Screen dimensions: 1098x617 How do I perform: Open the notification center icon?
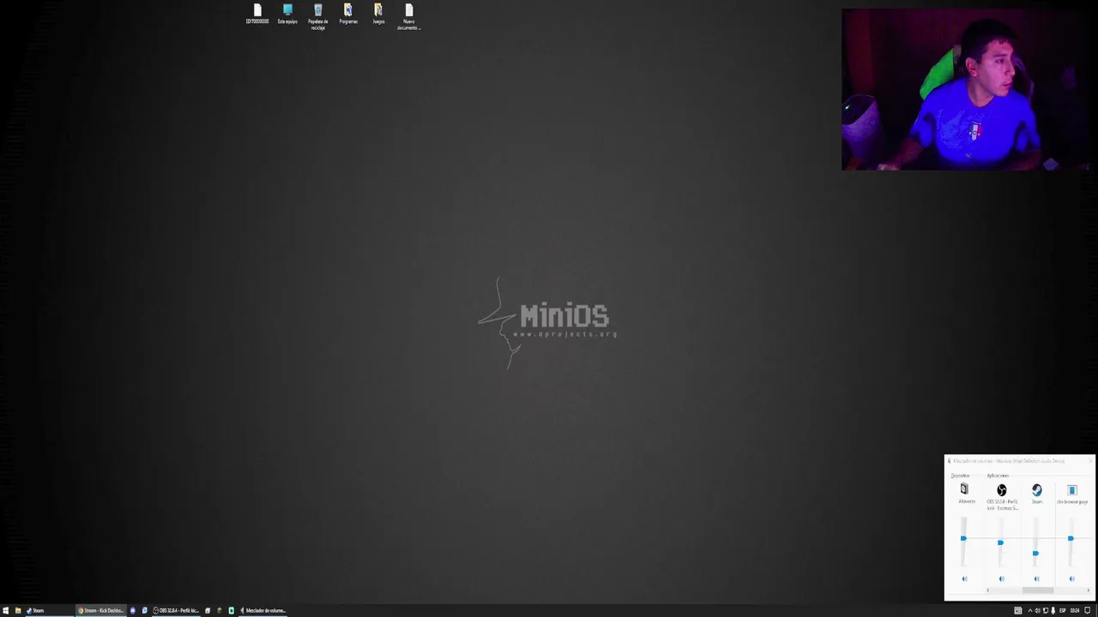click(x=1087, y=610)
